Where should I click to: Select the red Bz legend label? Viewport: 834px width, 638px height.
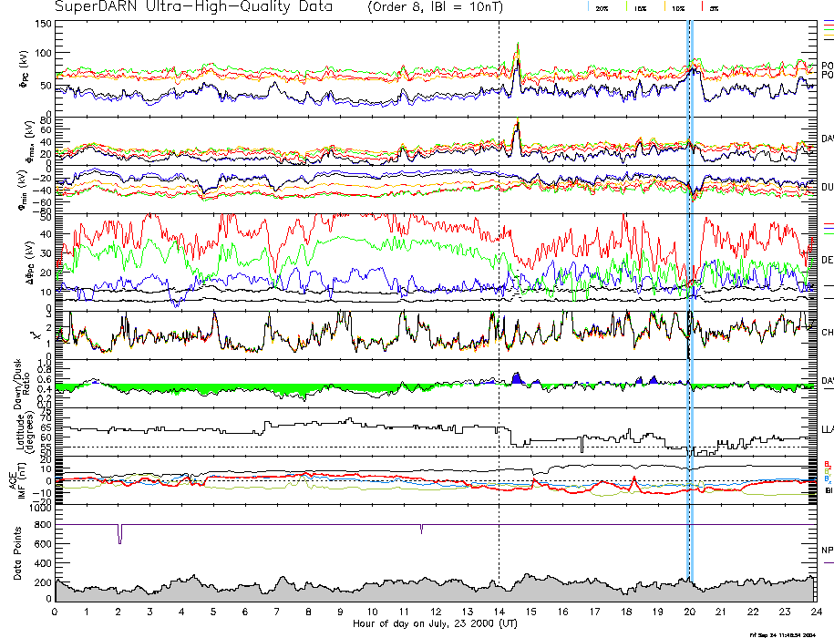pyautogui.click(x=827, y=463)
